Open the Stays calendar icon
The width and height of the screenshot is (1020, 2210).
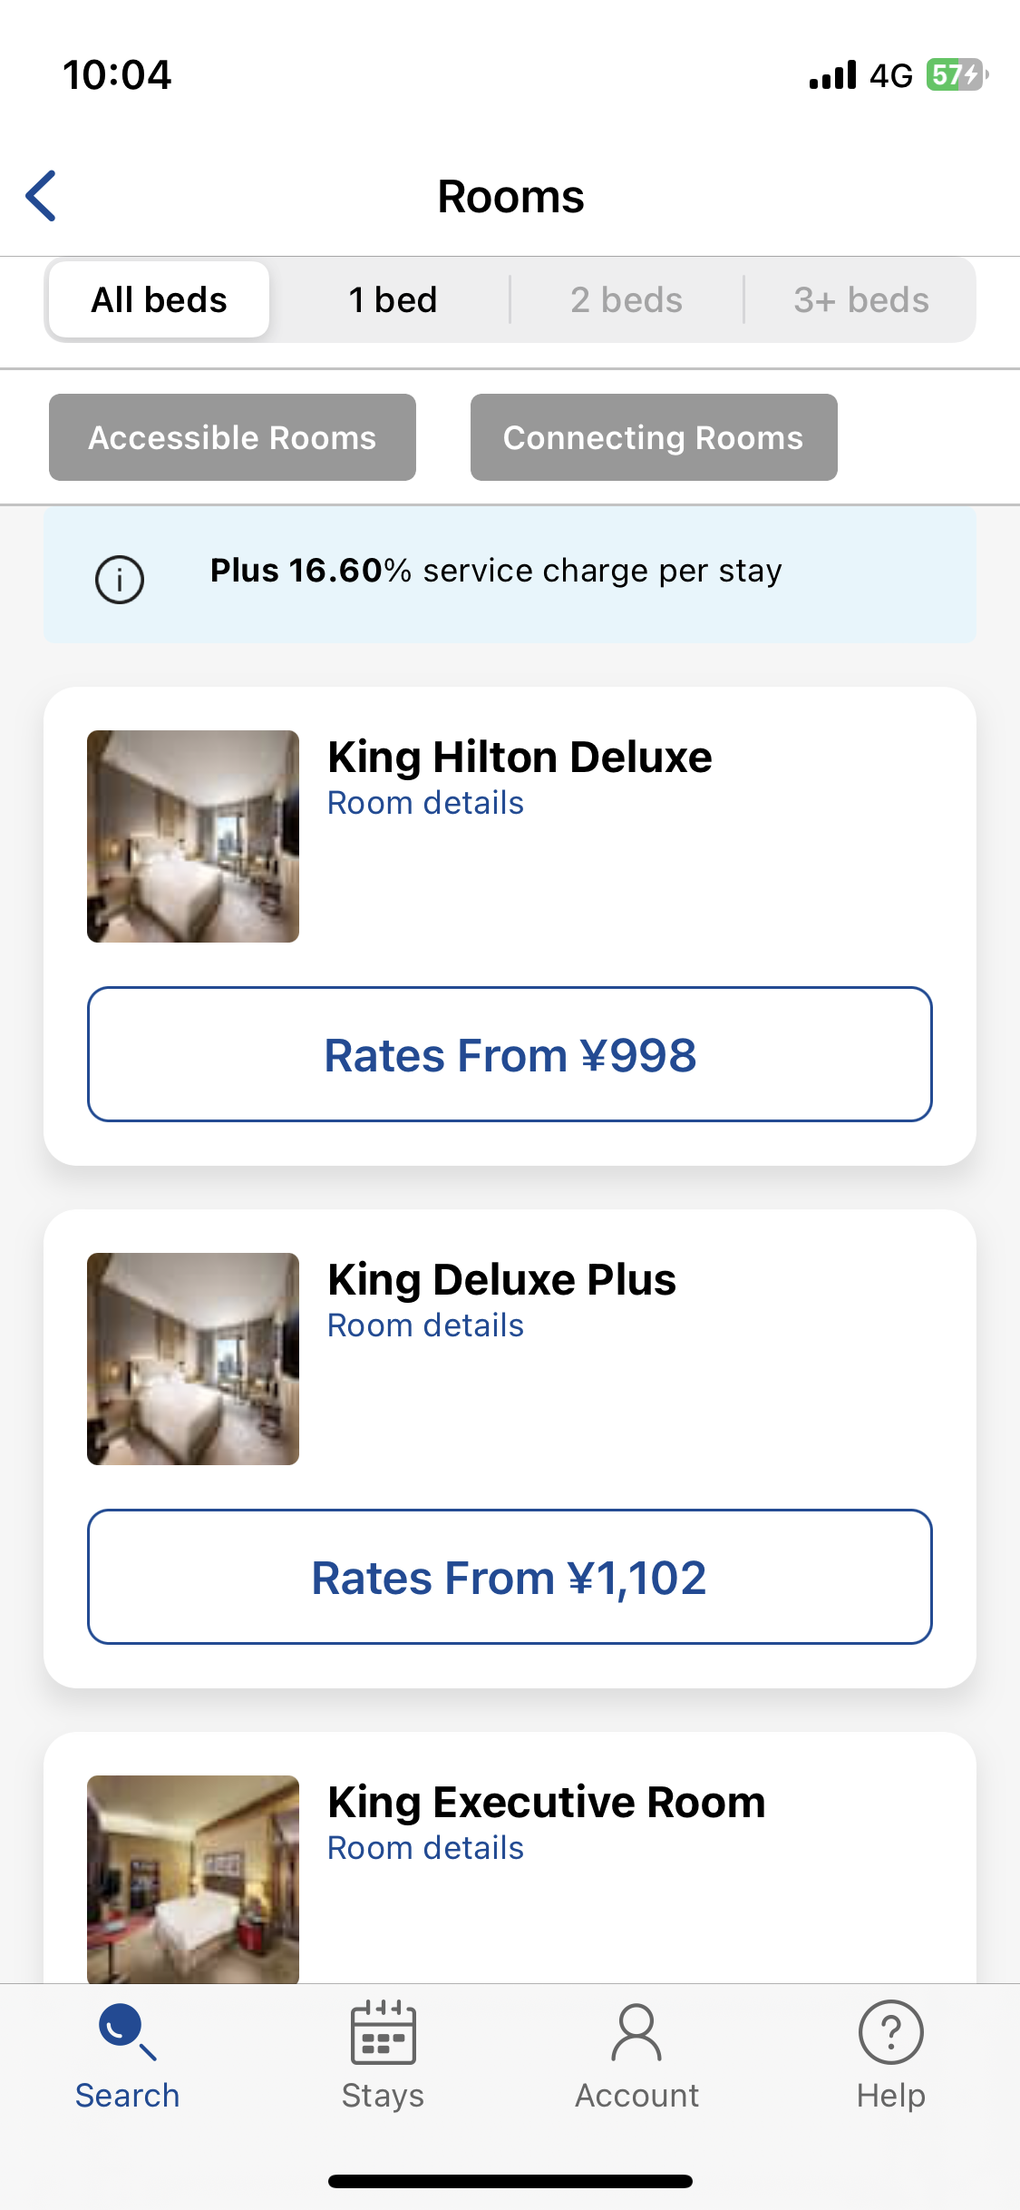(383, 2032)
